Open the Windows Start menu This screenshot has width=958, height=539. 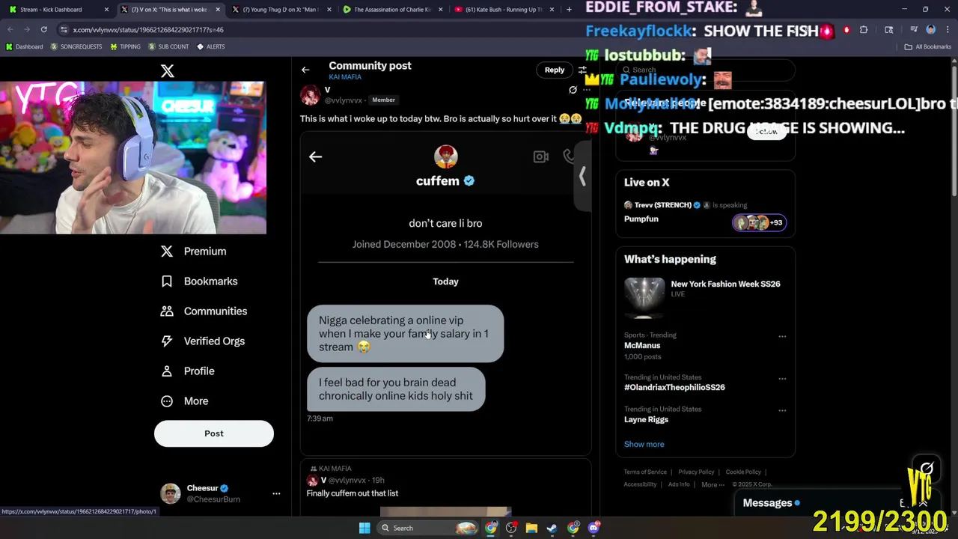pyautogui.click(x=364, y=528)
